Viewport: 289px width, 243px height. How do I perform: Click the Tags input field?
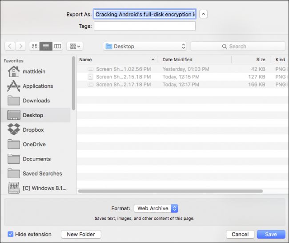point(144,26)
